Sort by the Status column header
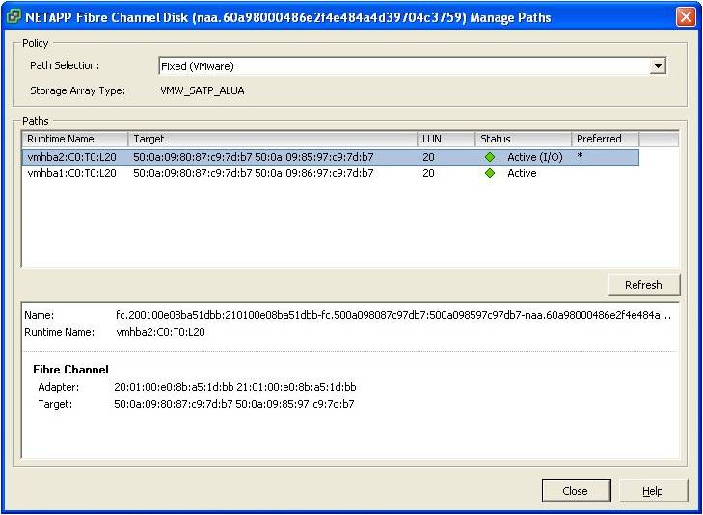The width and height of the screenshot is (703, 515). click(523, 140)
